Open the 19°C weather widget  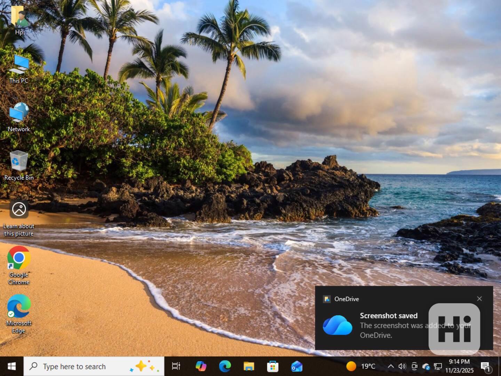pyautogui.click(x=361, y=366)
